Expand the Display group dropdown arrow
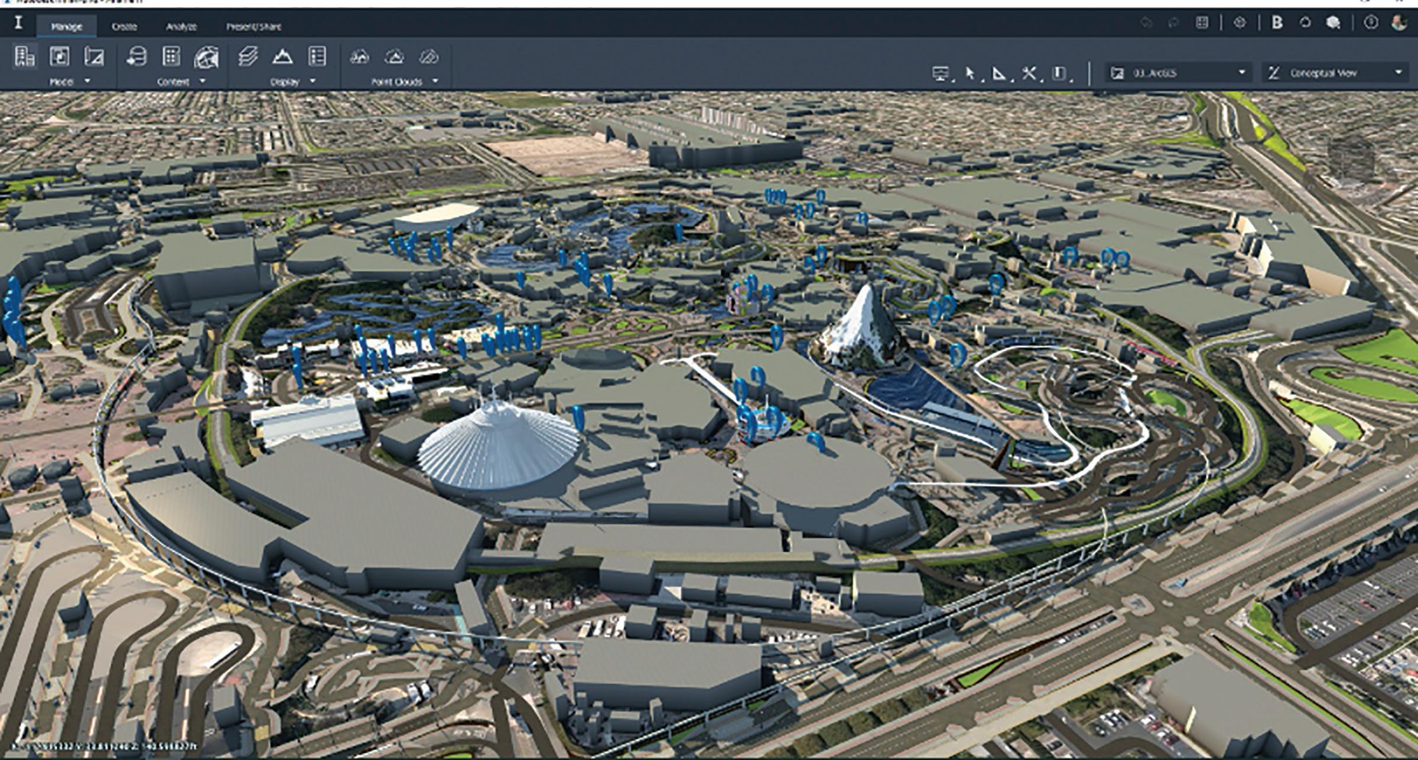Viewport: 1418px width, 760px height. 313,81
